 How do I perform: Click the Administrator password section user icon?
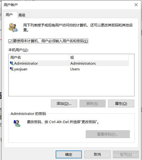coord(17,123)
